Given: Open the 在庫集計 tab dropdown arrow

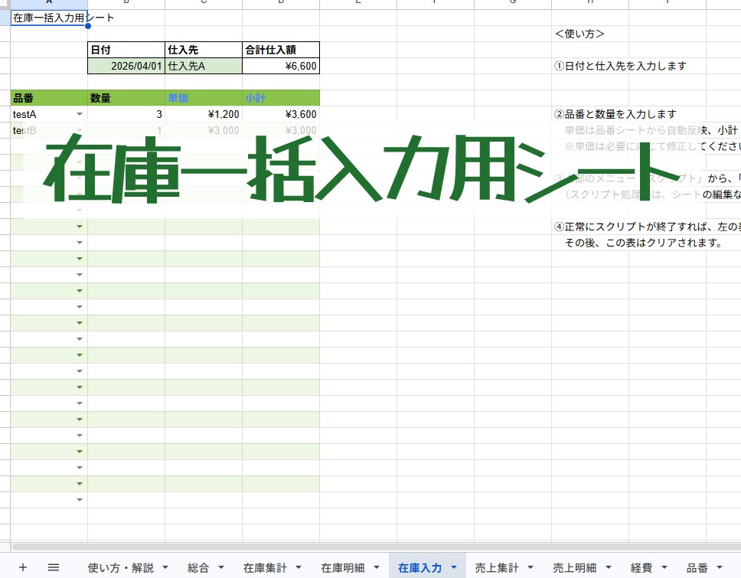Looking at the screenshot, I should 299,567.
